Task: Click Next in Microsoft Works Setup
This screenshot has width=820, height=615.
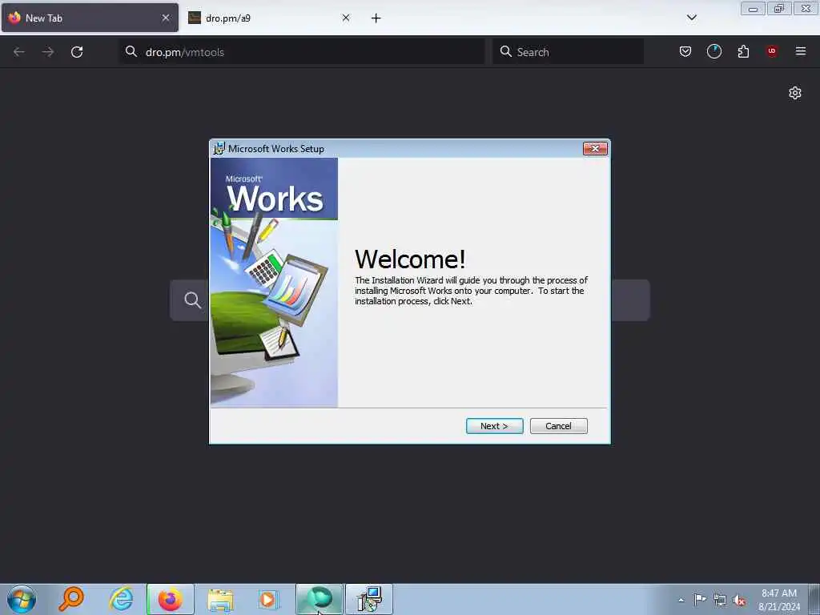Action: (494, 426)
